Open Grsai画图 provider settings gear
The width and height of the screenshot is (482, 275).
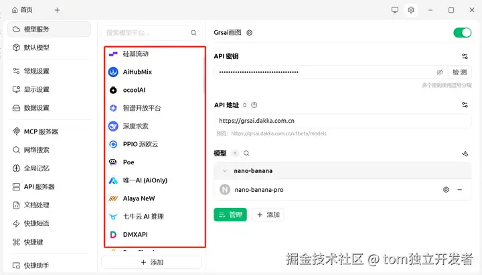pyautogui.click(x=249, y=33)
